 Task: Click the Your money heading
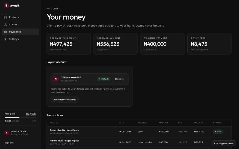click(x=66, y=17)
